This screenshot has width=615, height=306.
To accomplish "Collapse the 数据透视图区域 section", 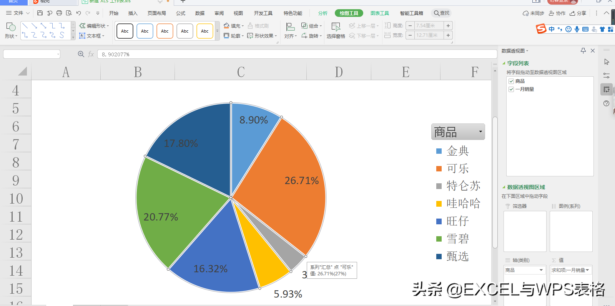I will (504, 187).
